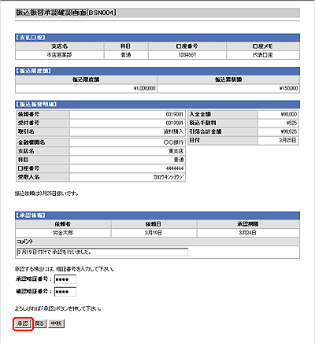Select the 労金太郎 requester cell
The image size is (315, 343).
point(63,233)
